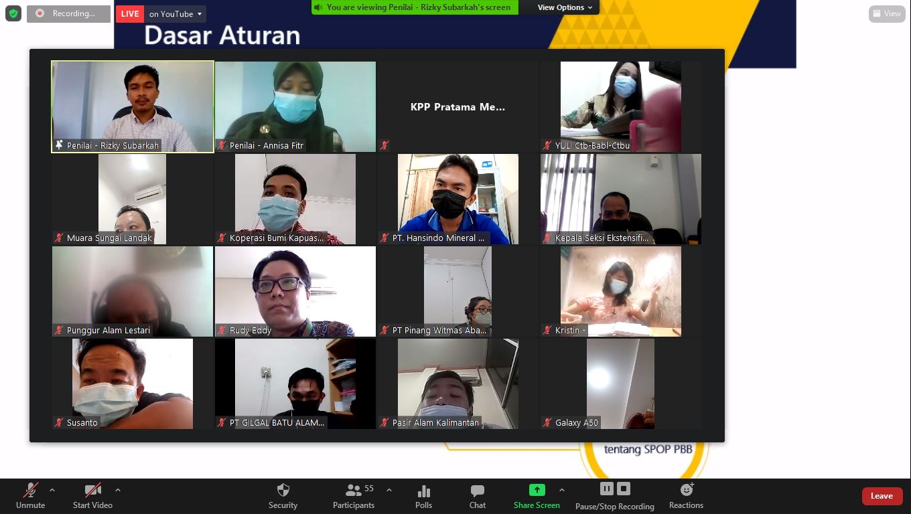The height and width of the screenshot is (514, 911).
Task: Select Susanto video tile
Action: (133, 384)
